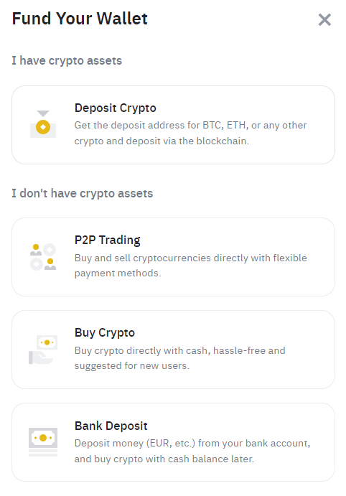Choose the Buy Crypto title
This screenshot has width=346, height=496.
pyautogui.click(x=105, y=333)
